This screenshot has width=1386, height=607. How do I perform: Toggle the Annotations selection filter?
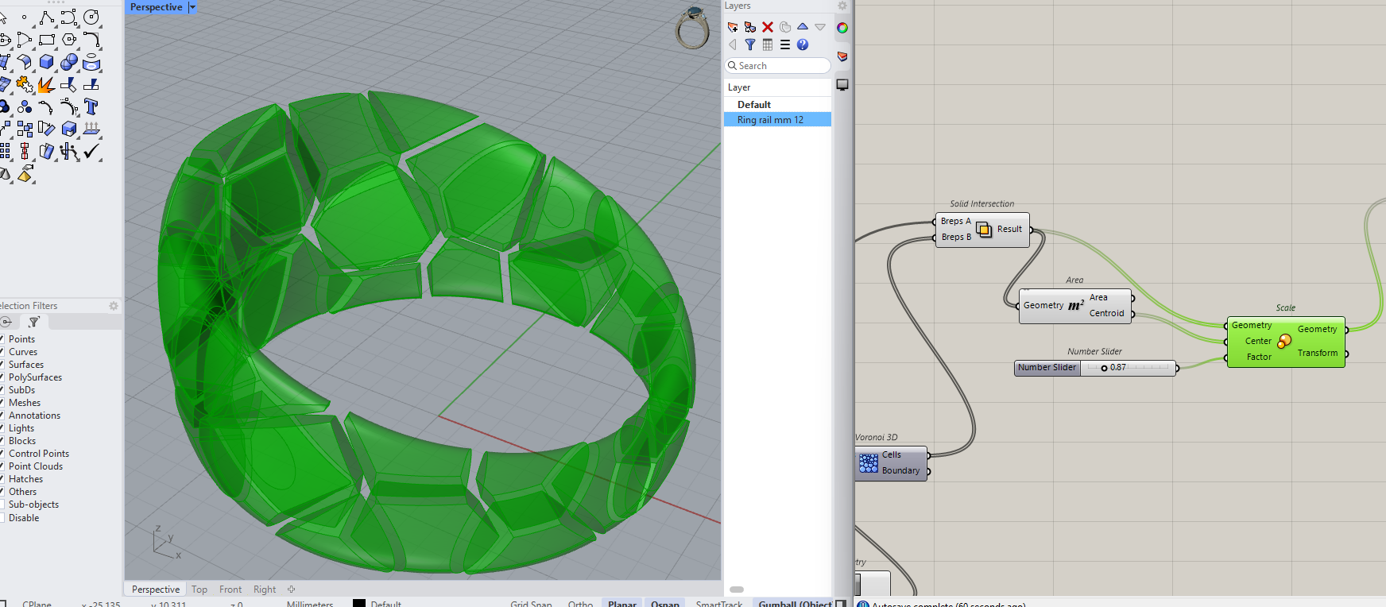[x=34, y=416]
